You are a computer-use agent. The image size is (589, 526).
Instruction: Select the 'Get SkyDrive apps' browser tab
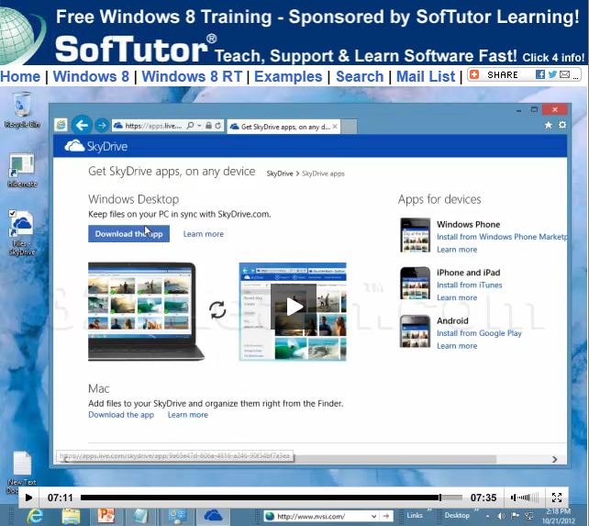(283, 127)
